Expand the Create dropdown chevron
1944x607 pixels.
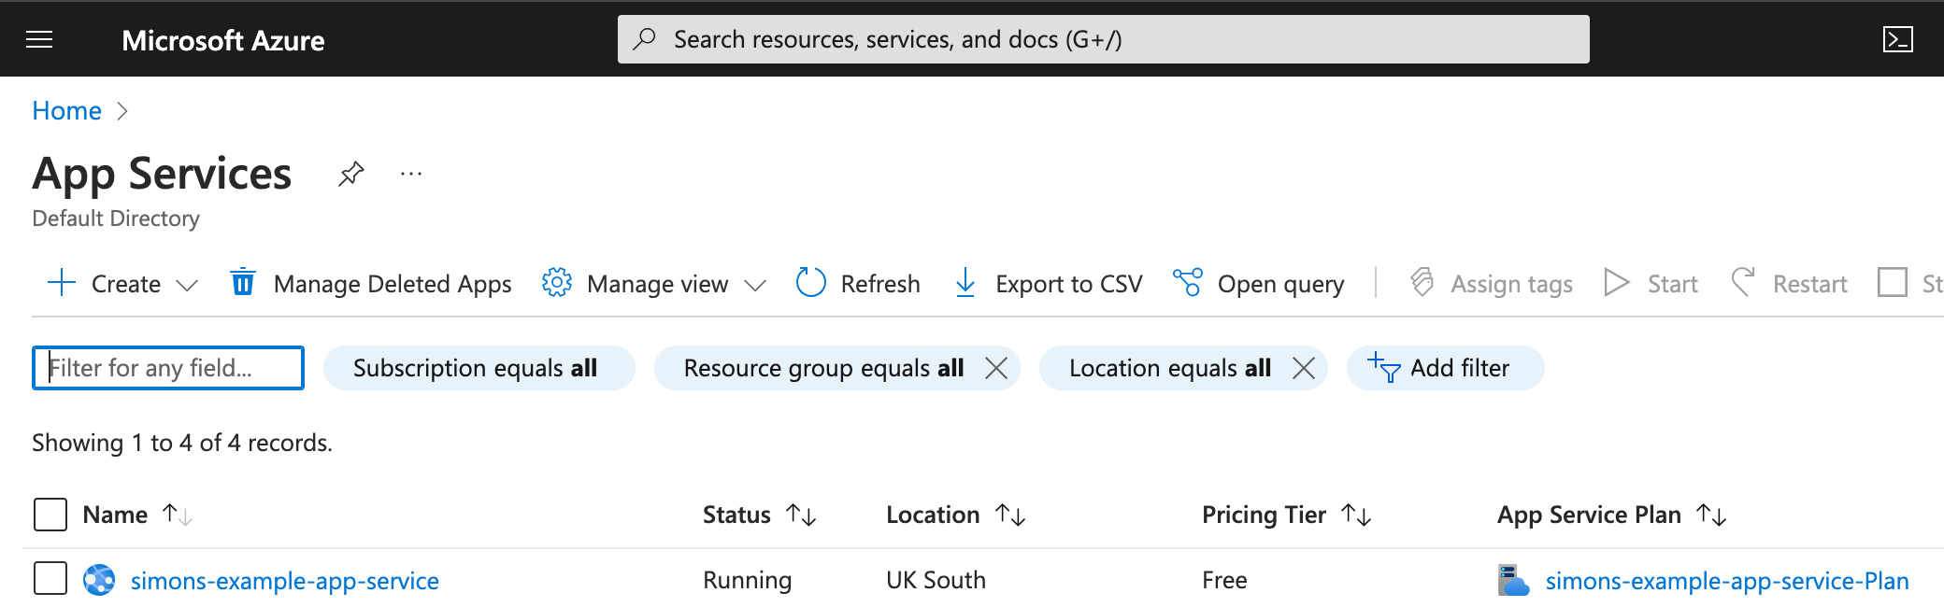(x=187, y=285)
